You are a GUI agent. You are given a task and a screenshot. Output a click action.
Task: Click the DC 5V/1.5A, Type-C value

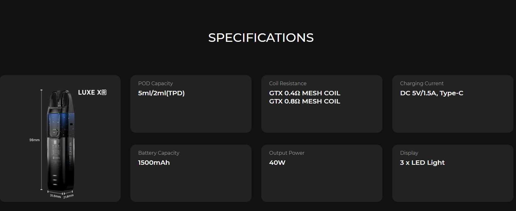point(432,93)
